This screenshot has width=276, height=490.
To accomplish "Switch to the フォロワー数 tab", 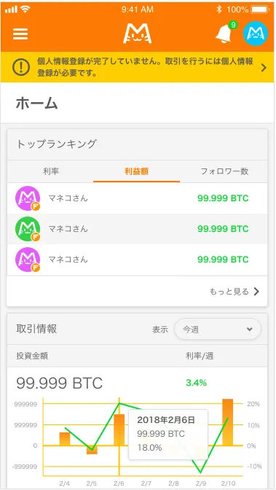I will tap(224, 171).
